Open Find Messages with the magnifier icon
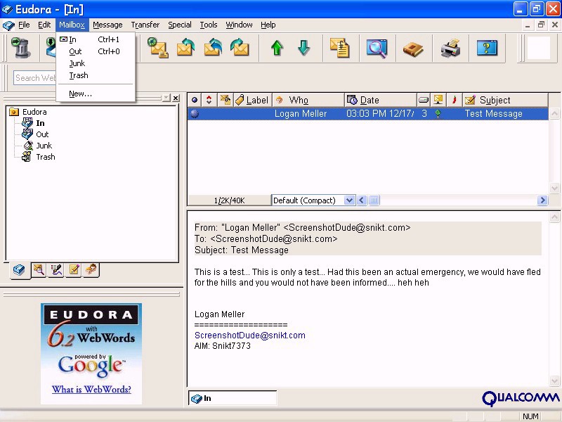 [377, 48]
